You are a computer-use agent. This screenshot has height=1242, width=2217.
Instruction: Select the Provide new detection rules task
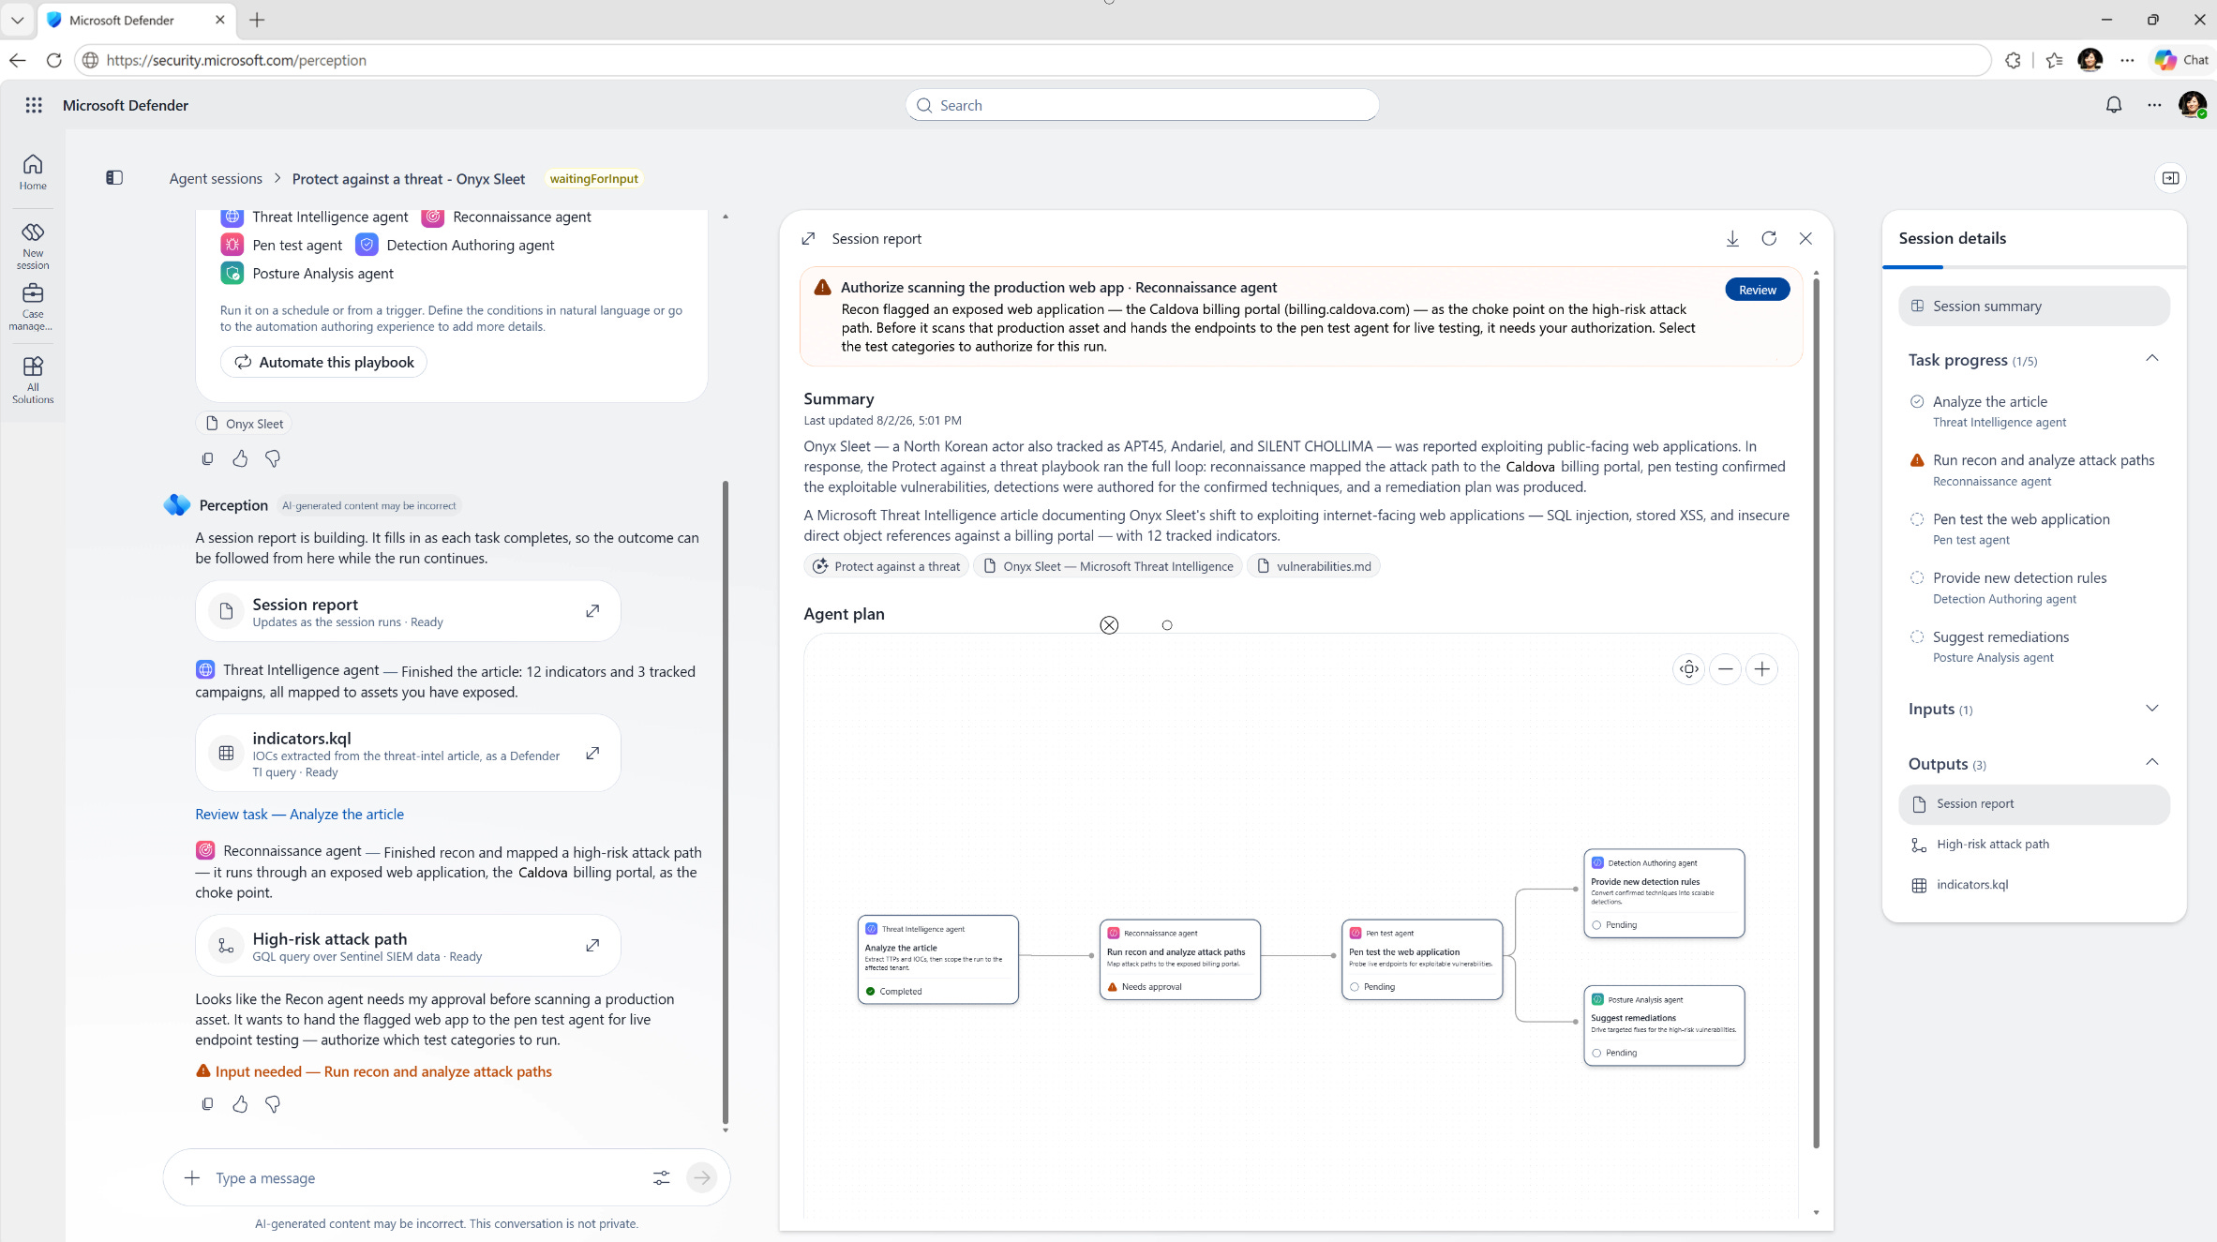(x=2034, y=588)
